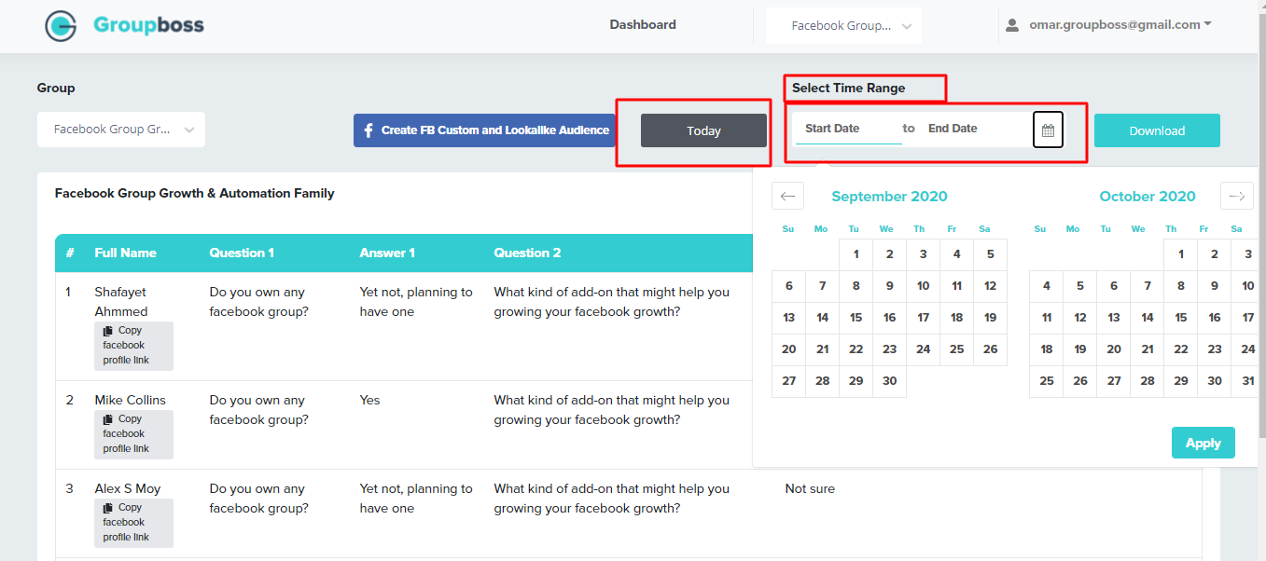Viewport: 1266px width, 561px height.
Task: Copy facebook profile link for Shafayet Ahmmed
Action: coord(133,346)
